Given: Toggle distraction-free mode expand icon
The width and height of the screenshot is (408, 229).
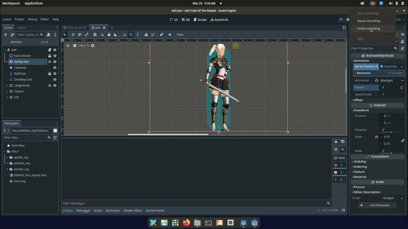Looking at the screenshot, I should click(344, 28).
